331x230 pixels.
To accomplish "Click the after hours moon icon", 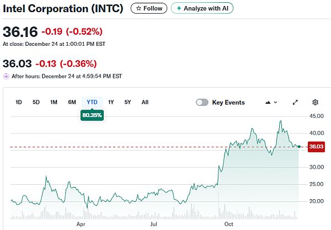I will (6, 76).
